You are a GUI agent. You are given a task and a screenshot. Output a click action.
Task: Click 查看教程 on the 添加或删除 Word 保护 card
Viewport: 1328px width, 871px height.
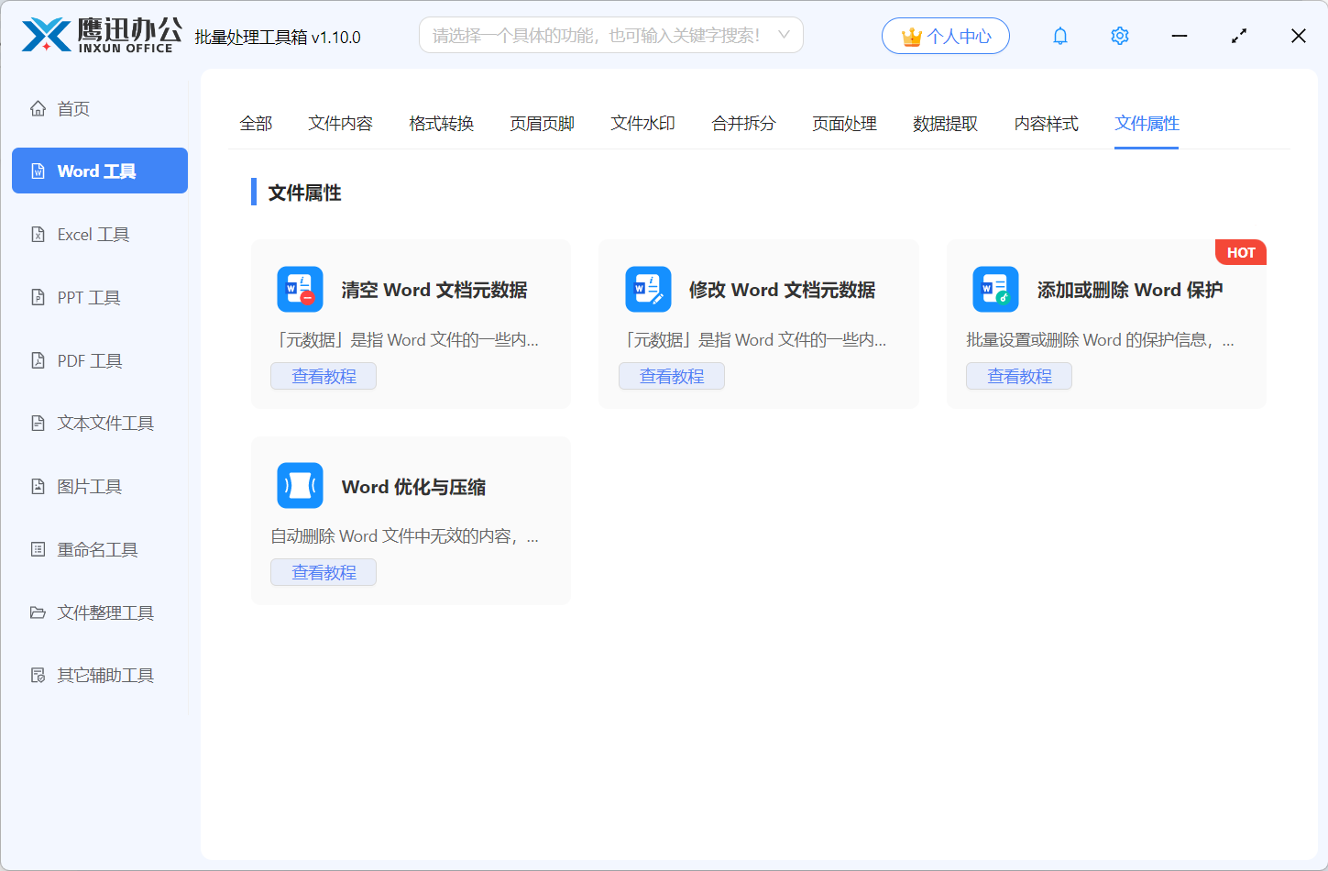(1018, 375)
